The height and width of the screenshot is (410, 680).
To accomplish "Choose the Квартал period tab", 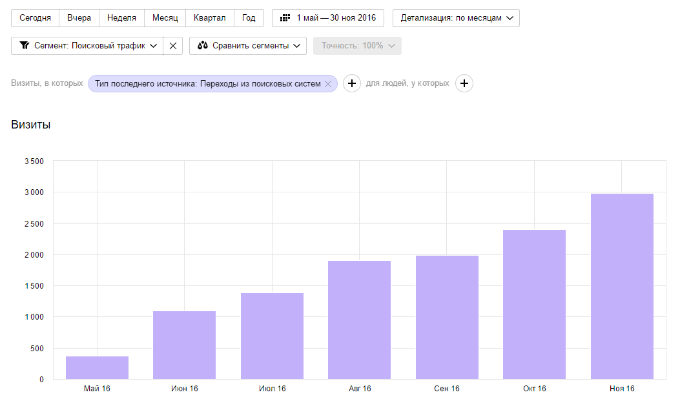I will [x=209, y=18].
